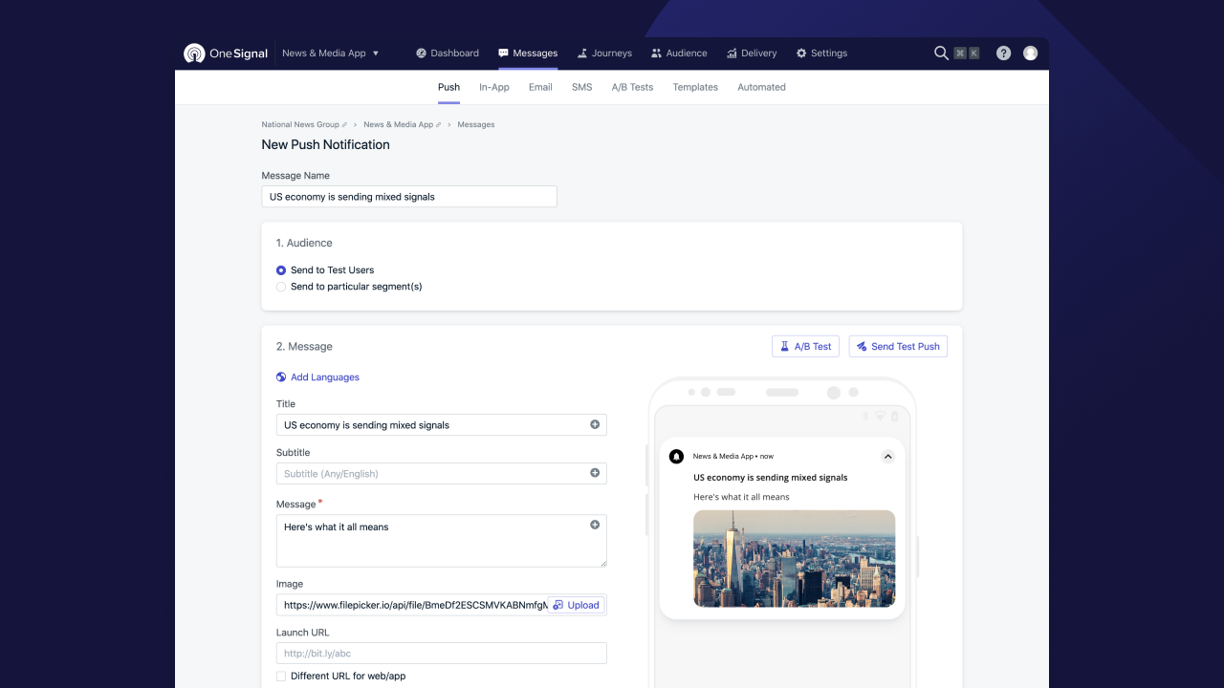Open the Audience menu
1224x688 pixels.
(679, 54)
